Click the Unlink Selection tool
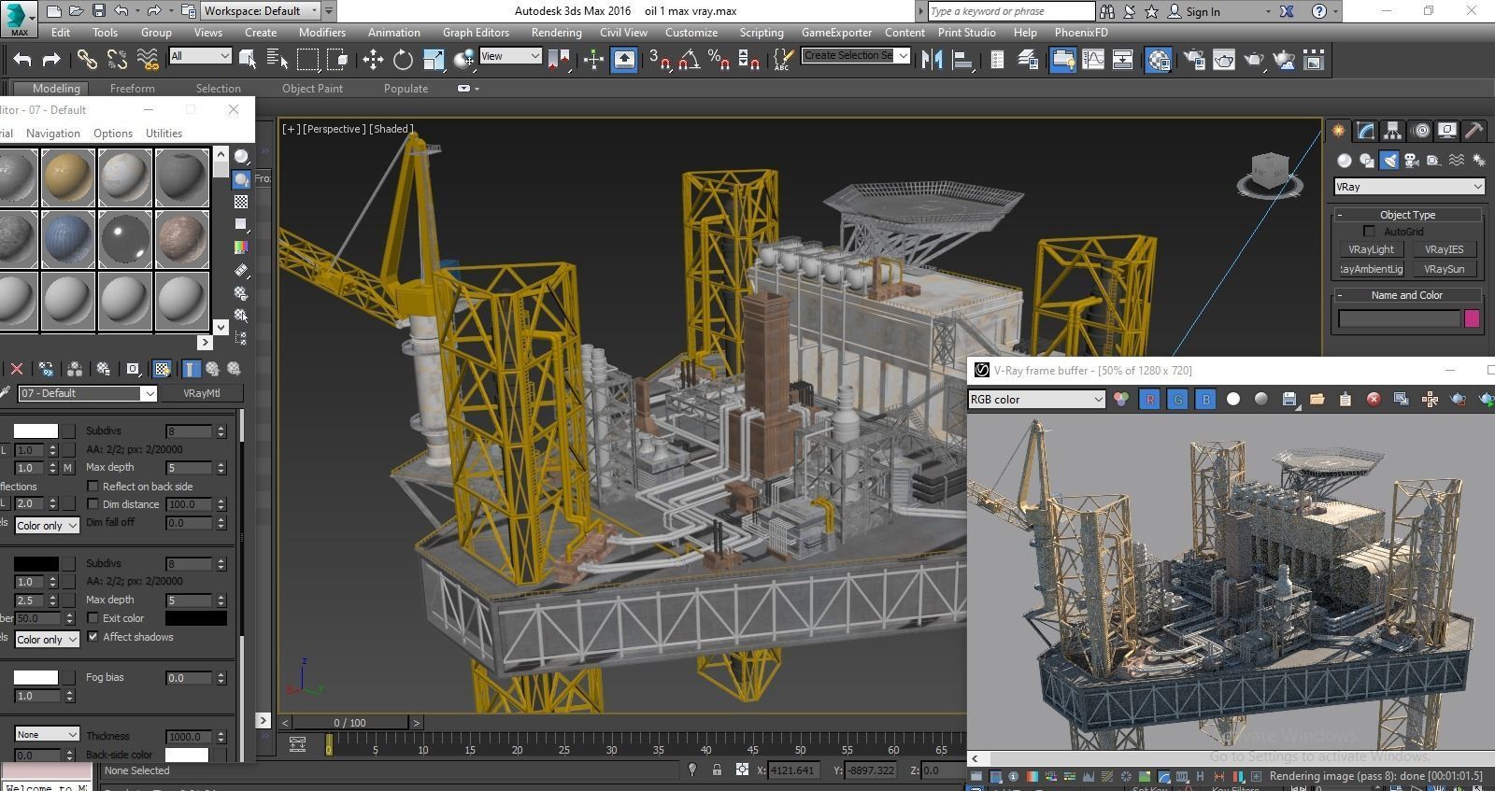 (117, 60)
